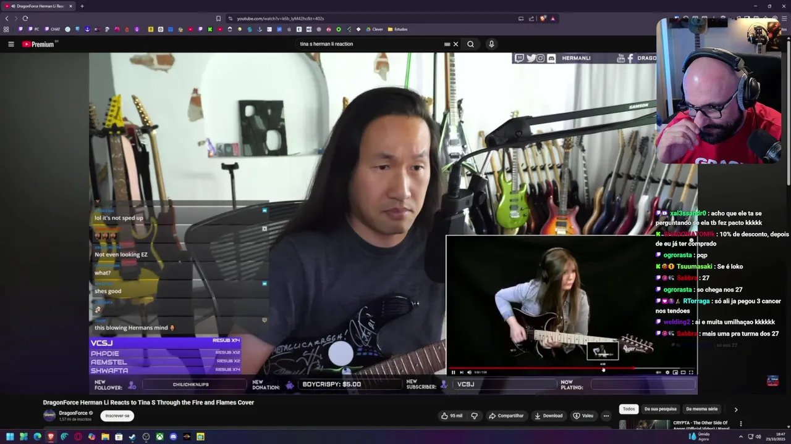The image size is (791, 444).
Task: Pause the embedded reaction video player
Action: [x=453, y=372]
